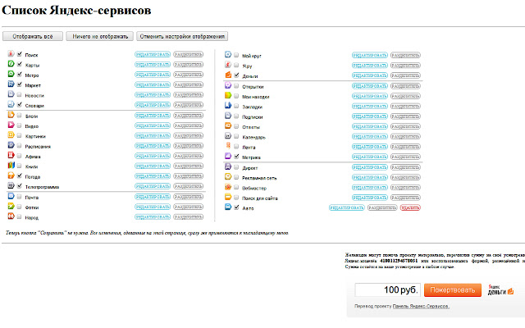
Task: Enable the Новости checkbox
Action: (x=20, y=94)
